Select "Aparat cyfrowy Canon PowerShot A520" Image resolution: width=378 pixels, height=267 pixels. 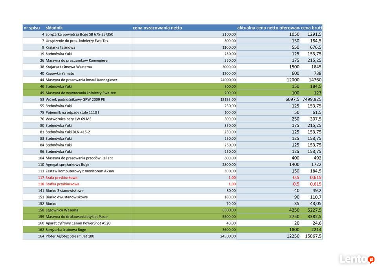click(78, 223)
